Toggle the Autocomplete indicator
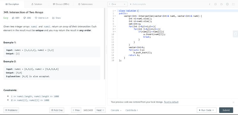 [138, 4]
